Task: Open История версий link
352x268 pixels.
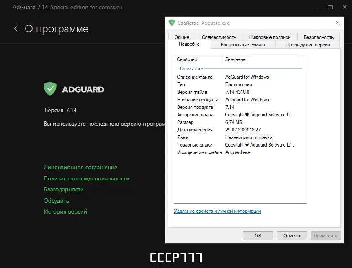Action: (65, 211)
